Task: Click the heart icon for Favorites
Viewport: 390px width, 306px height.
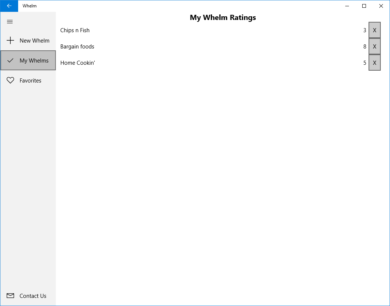Action: tap(10, 80)
